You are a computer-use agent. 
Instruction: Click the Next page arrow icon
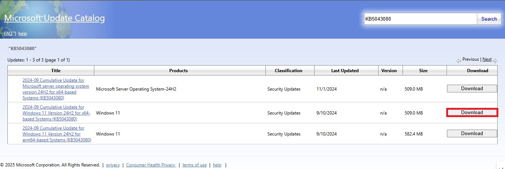coord(495,61)
